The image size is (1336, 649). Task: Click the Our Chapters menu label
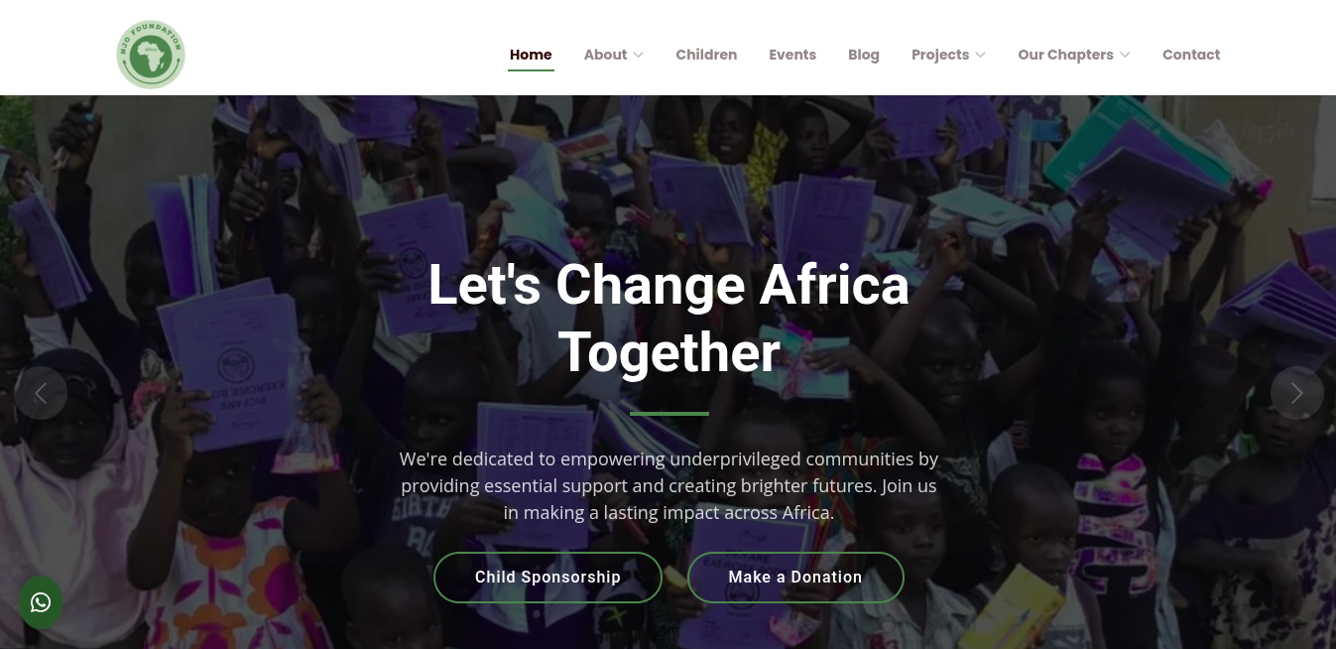coord(1065,55)
